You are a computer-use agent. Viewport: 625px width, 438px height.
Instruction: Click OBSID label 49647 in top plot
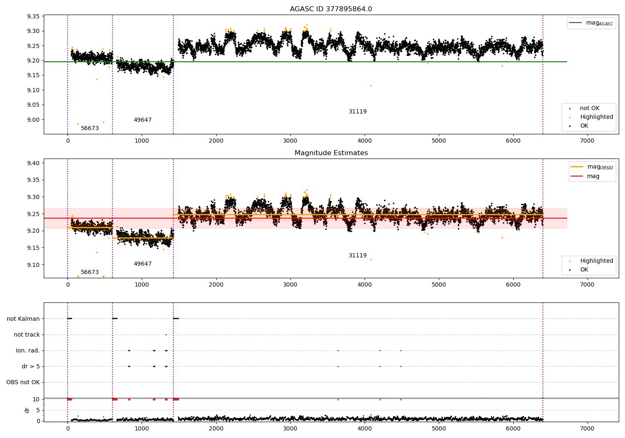tap(142, 120)
